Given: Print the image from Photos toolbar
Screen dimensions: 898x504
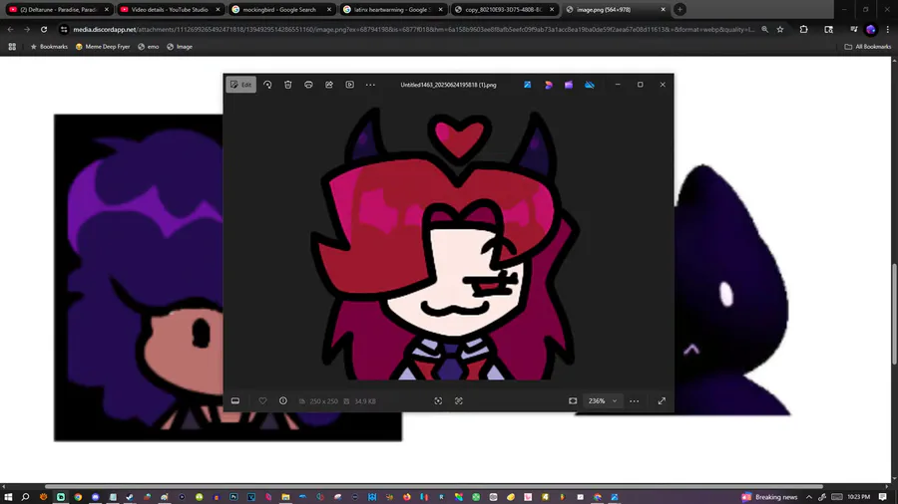Looking at the screenshot, I should click(308, 85).
